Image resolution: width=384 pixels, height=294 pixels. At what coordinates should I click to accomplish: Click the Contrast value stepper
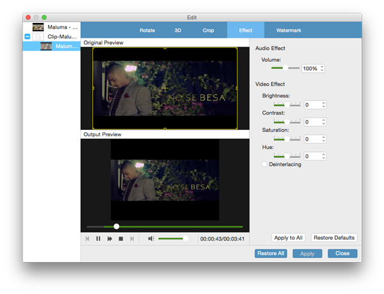pyautogui.click(x=323, y=122)
